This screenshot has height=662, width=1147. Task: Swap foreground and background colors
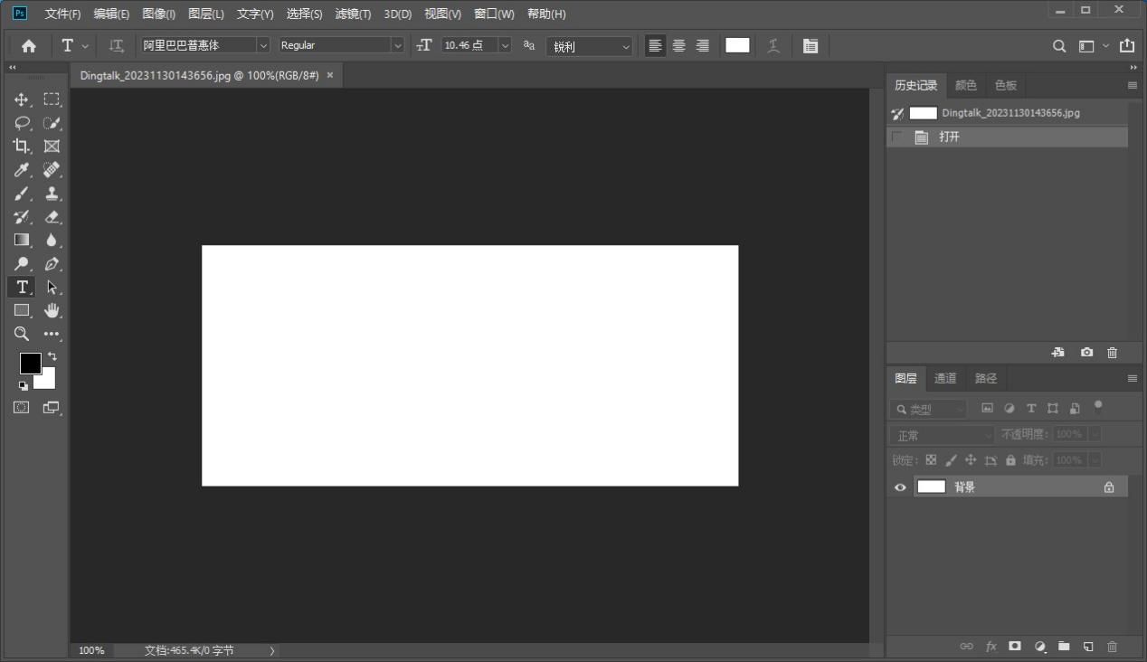click(x=52, y=356)
